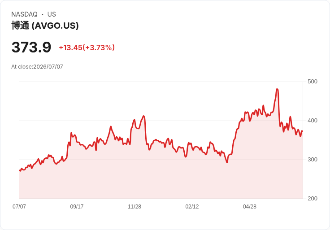The image size is (330, 230).
Task: Select the current price 373.9
Action: (x=31, y=47)
